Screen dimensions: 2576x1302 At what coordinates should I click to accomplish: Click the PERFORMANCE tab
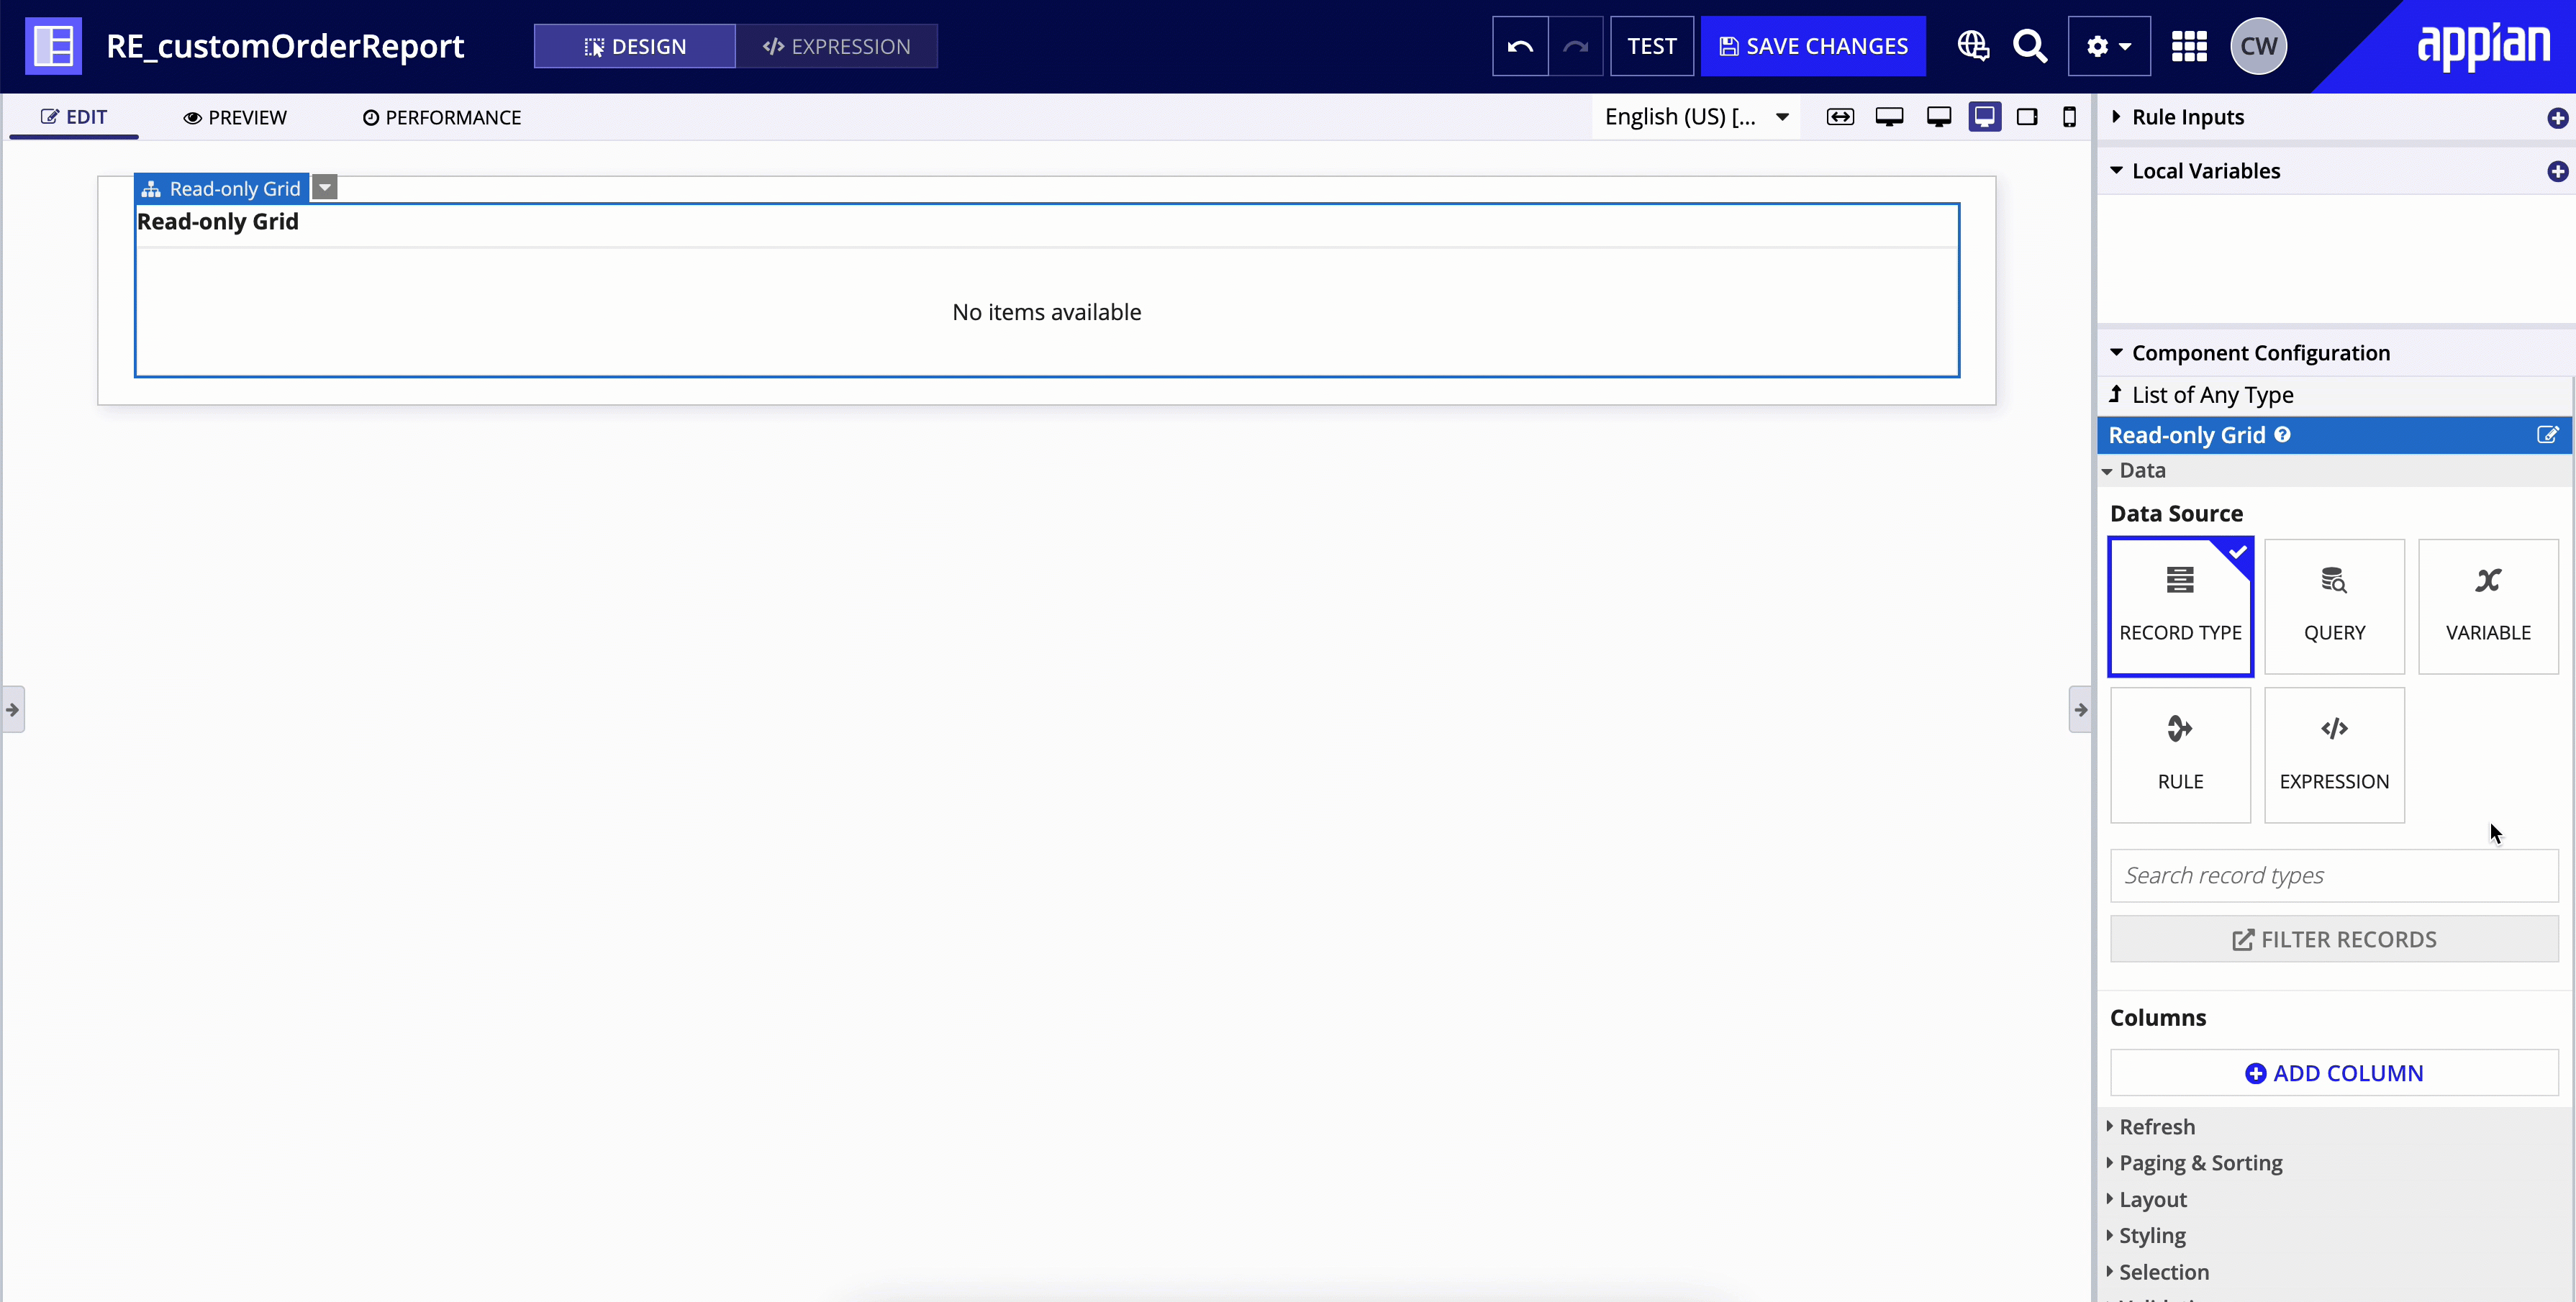(442, 117)
